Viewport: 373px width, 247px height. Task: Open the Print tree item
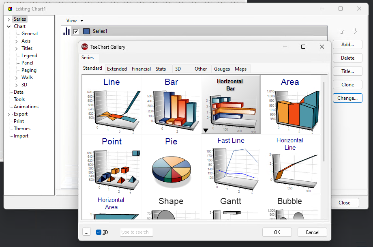pos(19,121)
